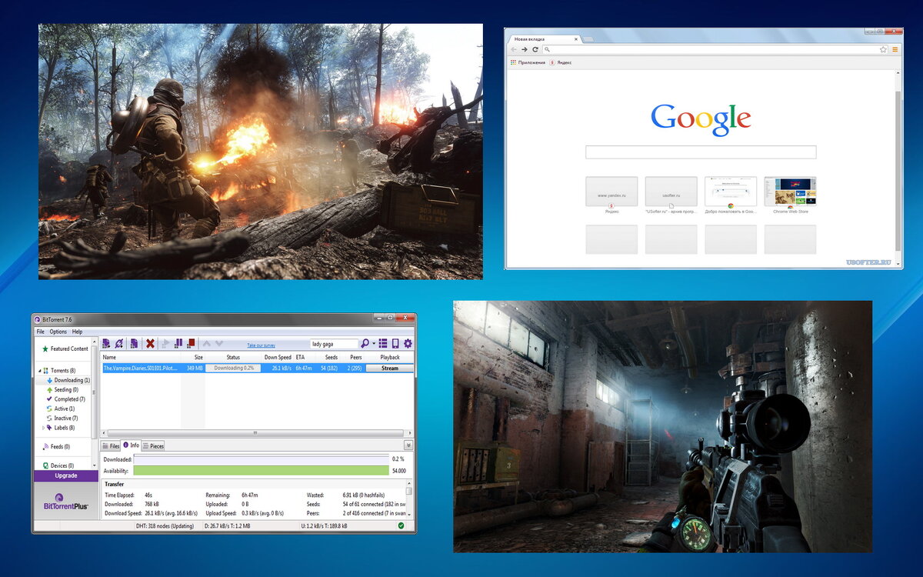Screen dimensions: 923x577
Task: Click the Stream button for Vampire Diaries torrent
Action: coord(390,369)
